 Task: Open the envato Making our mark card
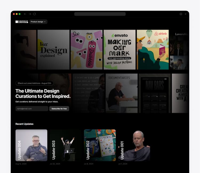coord(119,50)
